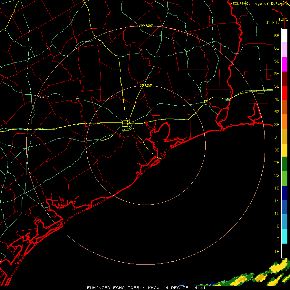Click the legend value 10

277,213
